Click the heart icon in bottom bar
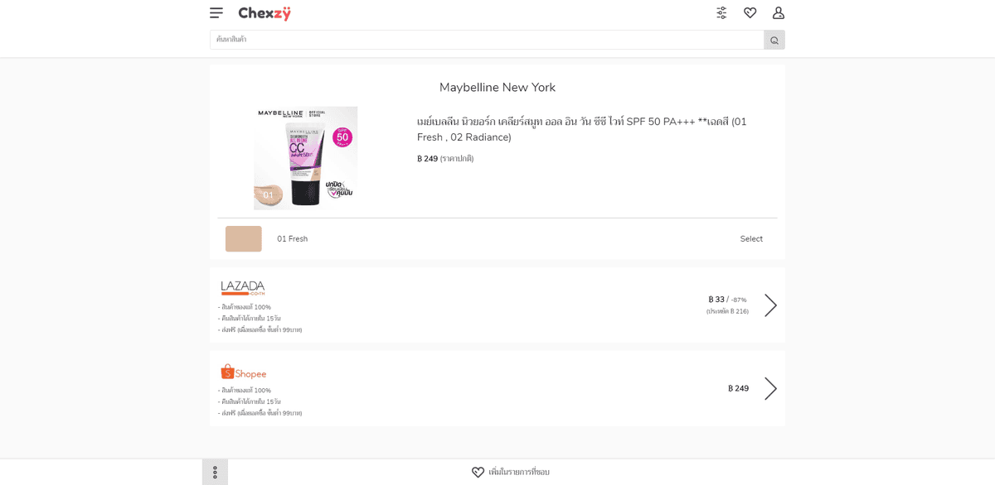The image size is (995, 485). pyautogui.click(x=478, y=472)
